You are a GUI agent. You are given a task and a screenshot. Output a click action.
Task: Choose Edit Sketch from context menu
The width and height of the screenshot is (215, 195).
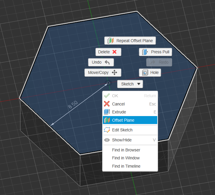click(130, 130)
